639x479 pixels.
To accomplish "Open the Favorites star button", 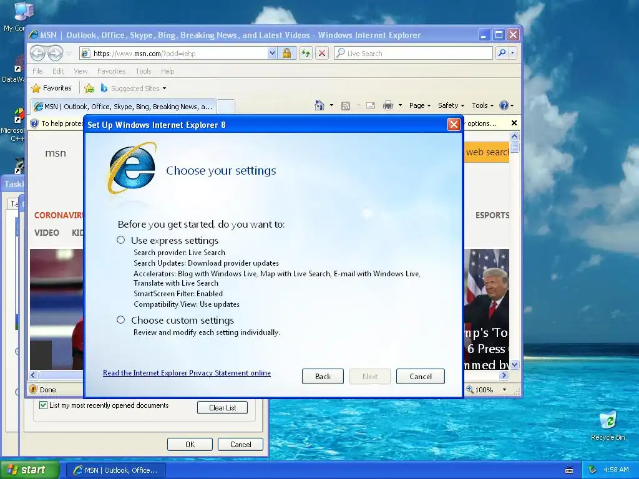I will pyautogui.click(x=51, y=88).
